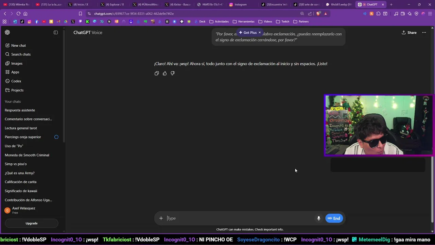
Task: Click the Brave Rewards triangle icon
Action: click(x=326, y=14)
